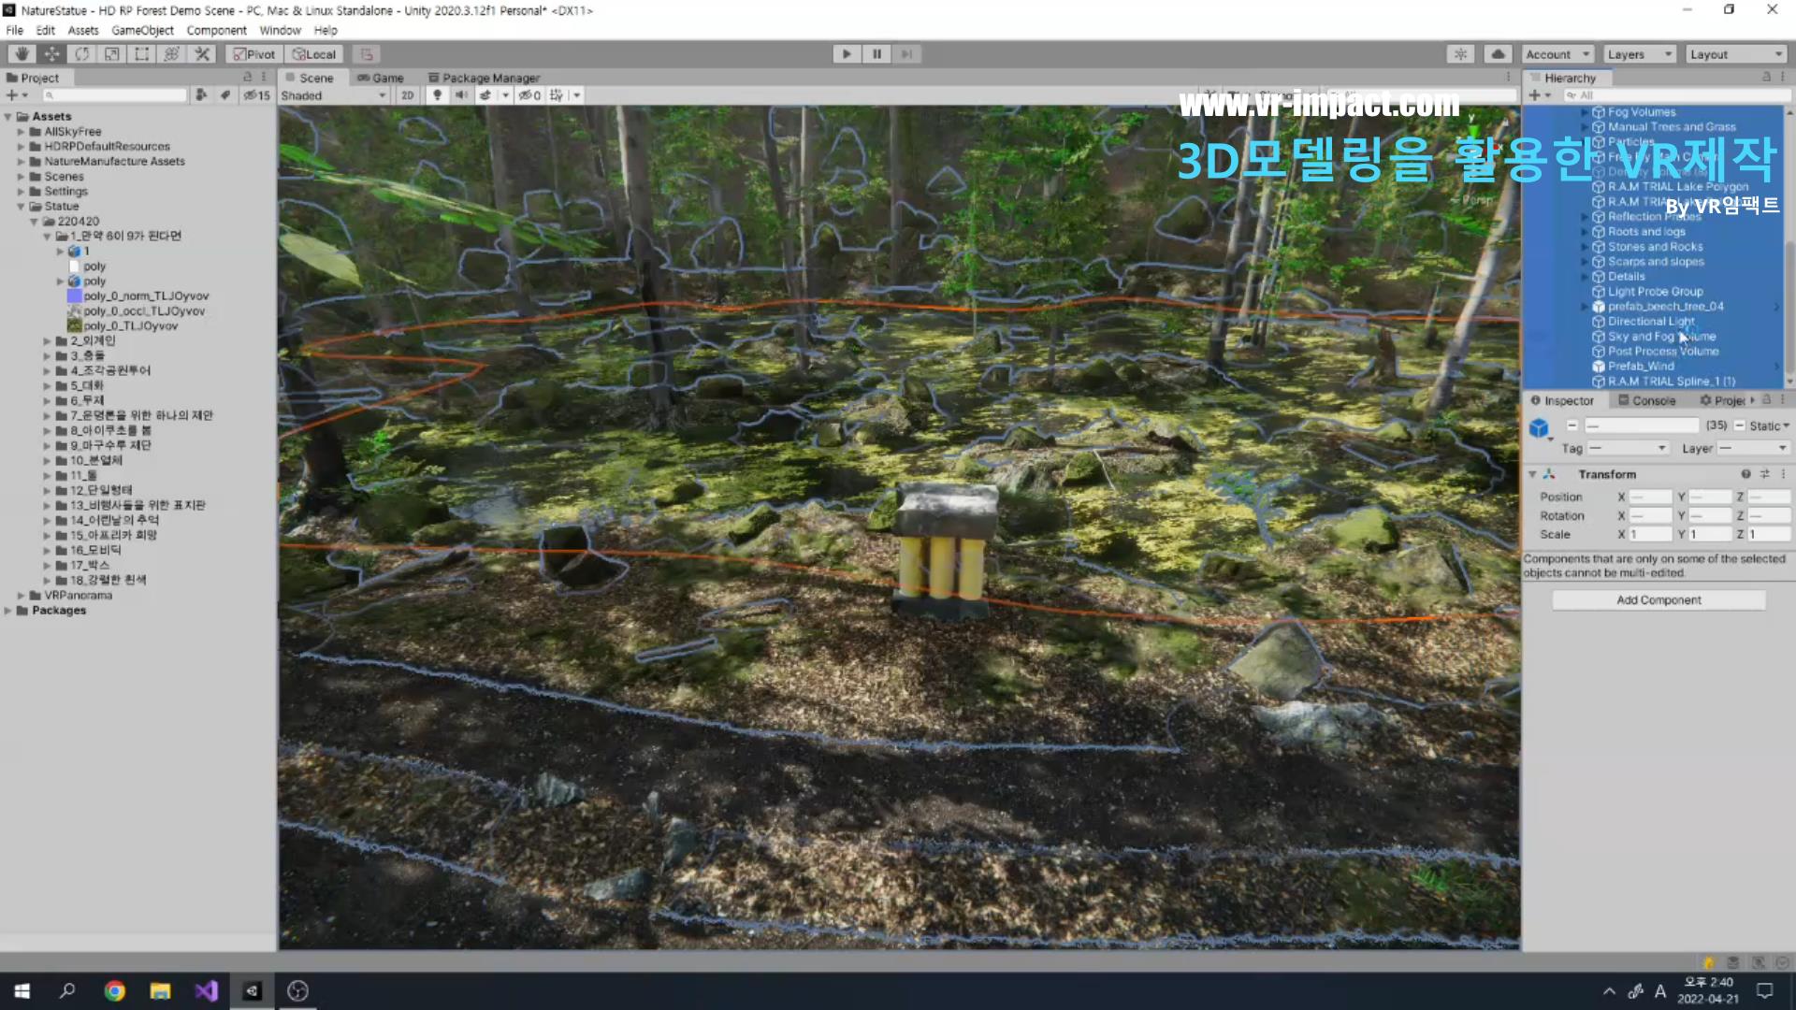The height and width of the screenshot is (1010, 1796).
Task: Select Directional Light in Hierarchy
Action: tap(1651, 322)
